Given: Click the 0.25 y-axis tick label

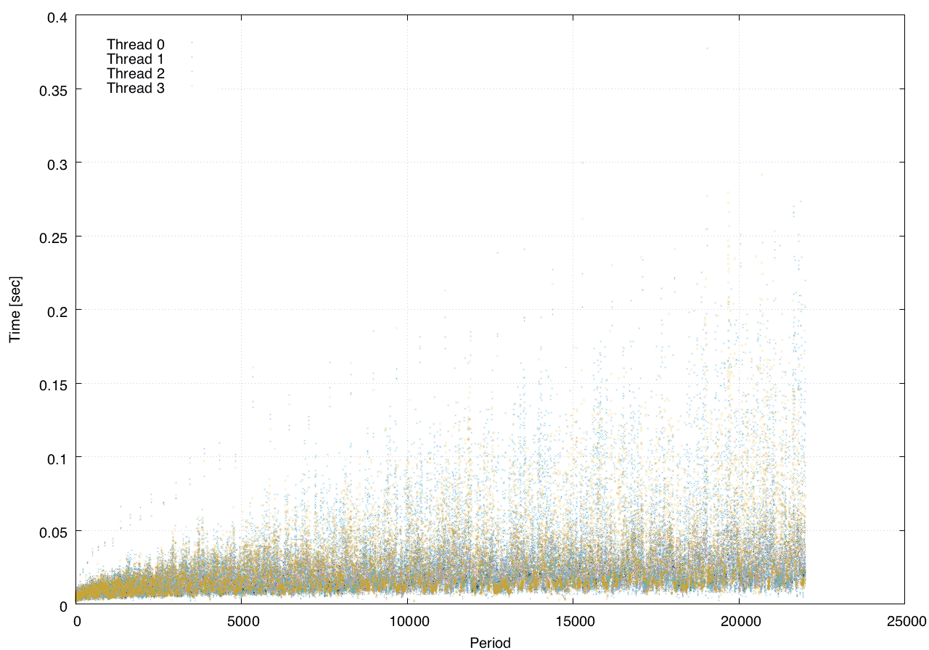Looking at the screenshot, I should tap(53, 237).
